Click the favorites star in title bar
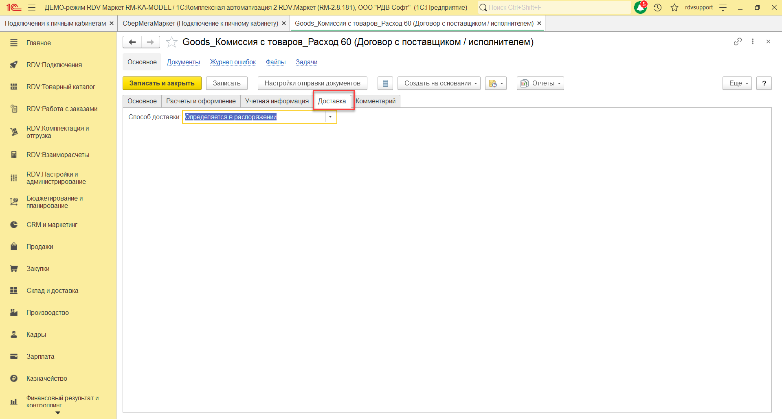 click(674, 7)
